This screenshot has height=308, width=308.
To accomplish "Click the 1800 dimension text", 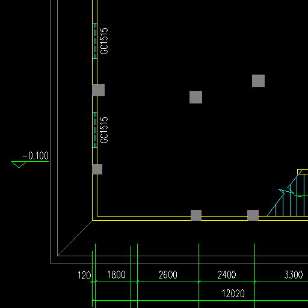I will tap(116, 275).
